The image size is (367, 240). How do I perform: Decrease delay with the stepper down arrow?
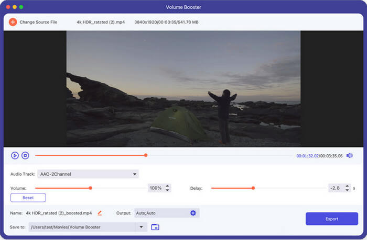click(347, 190)
